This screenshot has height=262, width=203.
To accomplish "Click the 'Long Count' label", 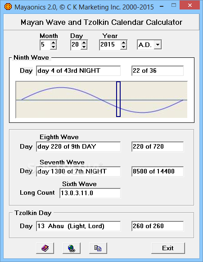I will click(37, 192).
